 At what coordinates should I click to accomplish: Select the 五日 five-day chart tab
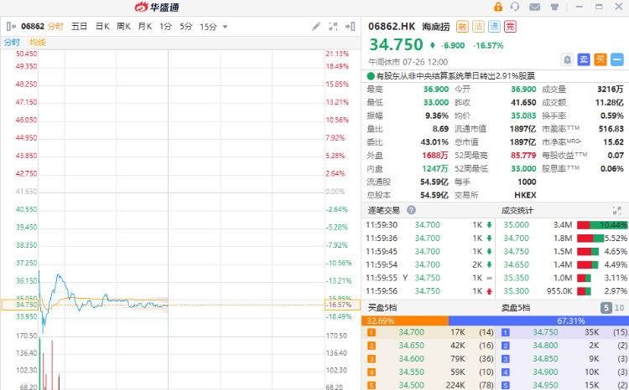point(79,27)
